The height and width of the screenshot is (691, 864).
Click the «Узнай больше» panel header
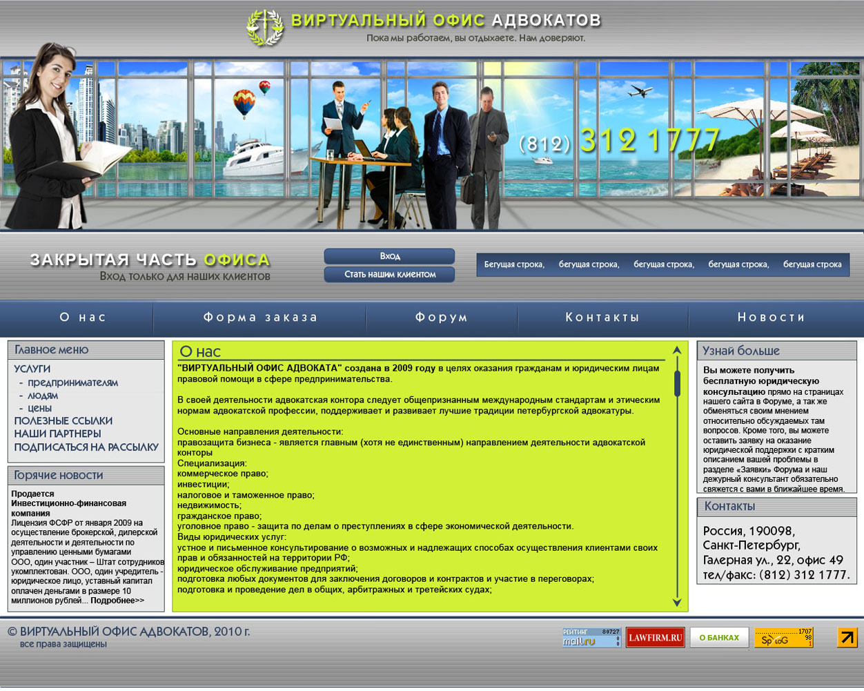(776, 351)
